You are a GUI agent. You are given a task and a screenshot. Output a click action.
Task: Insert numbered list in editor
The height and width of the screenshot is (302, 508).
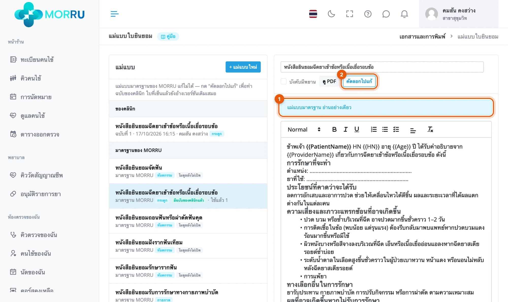pyautogui.click(x=374, y=129)
